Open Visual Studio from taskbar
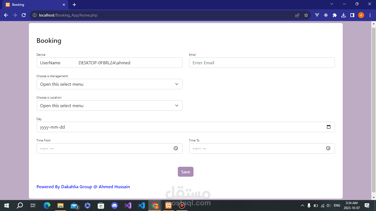The height and width of the screenshot is (211, 376). click(128, 206)
